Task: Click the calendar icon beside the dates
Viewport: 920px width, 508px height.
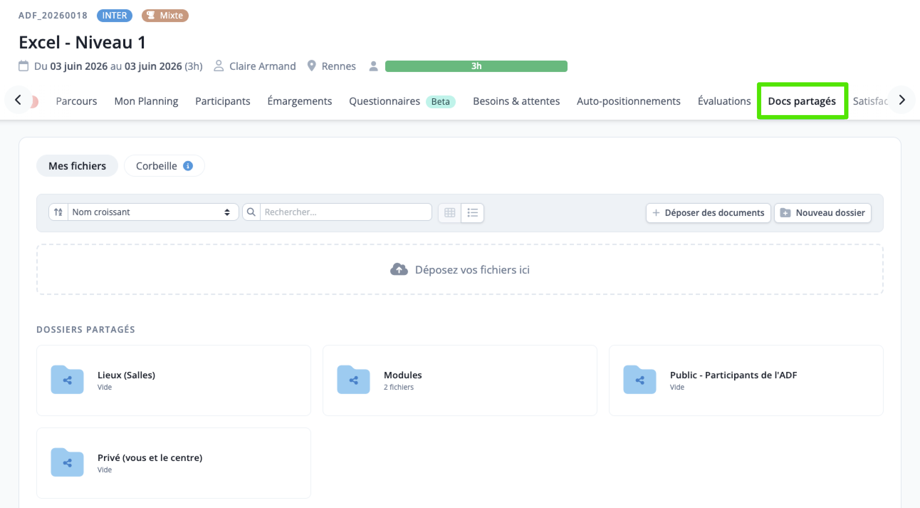Action: click(23, 66)
